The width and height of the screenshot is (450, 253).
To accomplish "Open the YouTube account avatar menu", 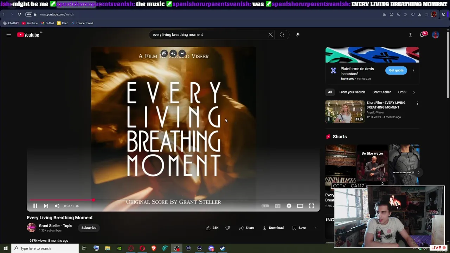I will [x=436, y=35].
